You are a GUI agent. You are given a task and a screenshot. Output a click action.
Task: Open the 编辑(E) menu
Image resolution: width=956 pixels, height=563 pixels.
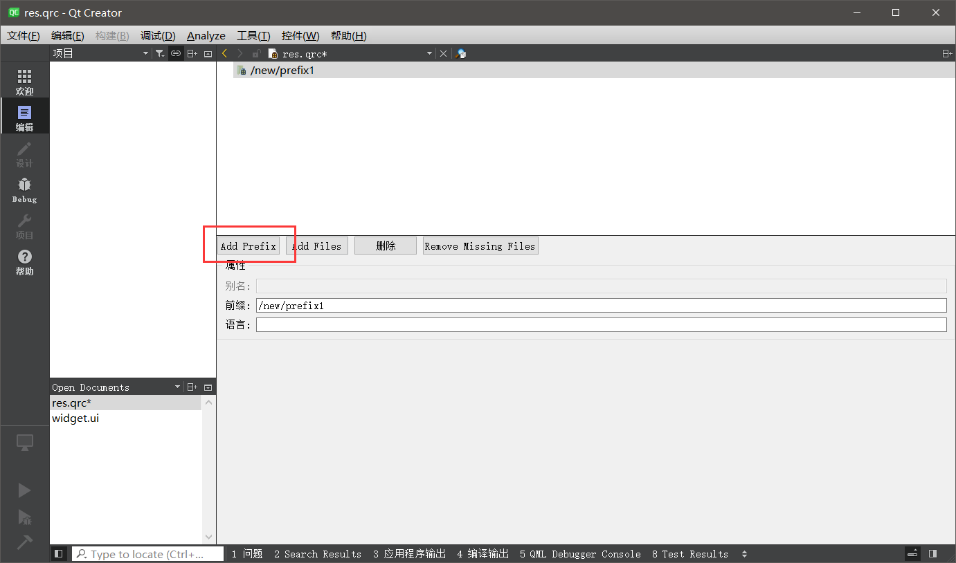[x=68, y=35]
